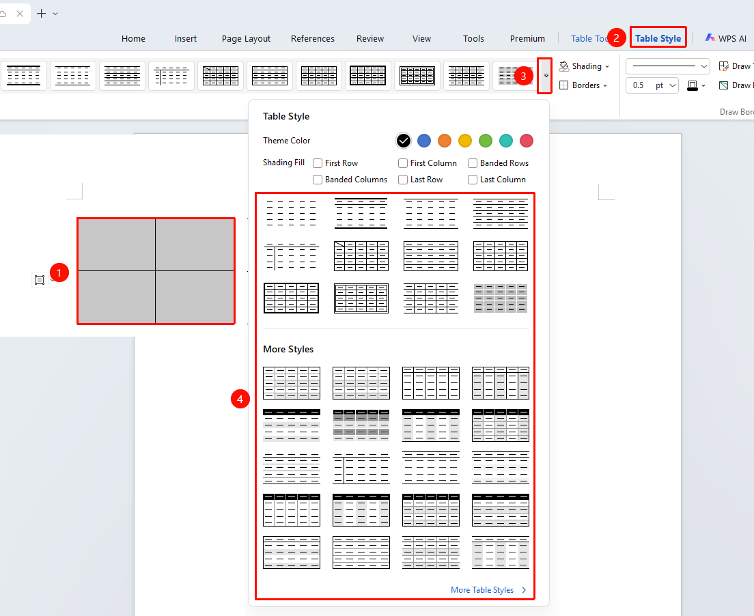
Task: Open the 0.5 pt line weight dropdown
Action: 673,85
